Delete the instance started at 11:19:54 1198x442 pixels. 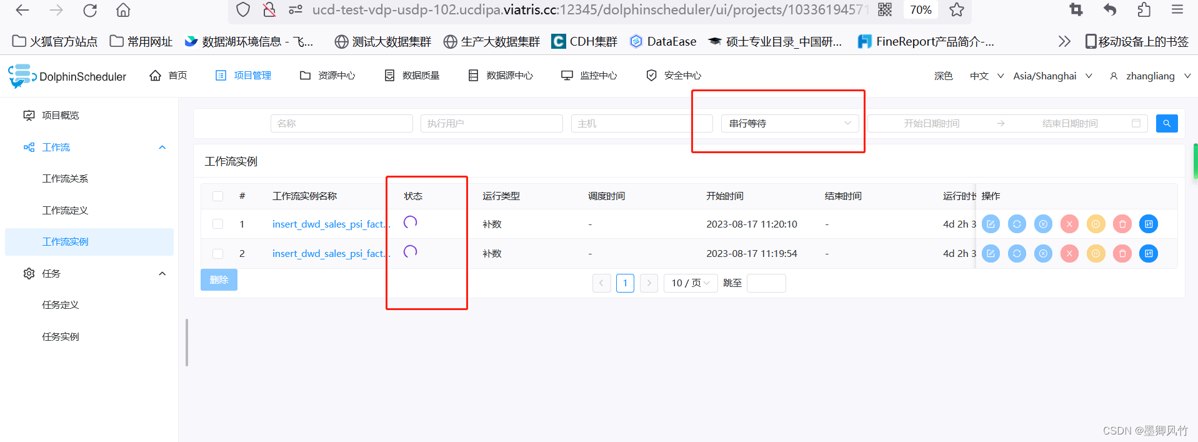(x=1122, y=253)
